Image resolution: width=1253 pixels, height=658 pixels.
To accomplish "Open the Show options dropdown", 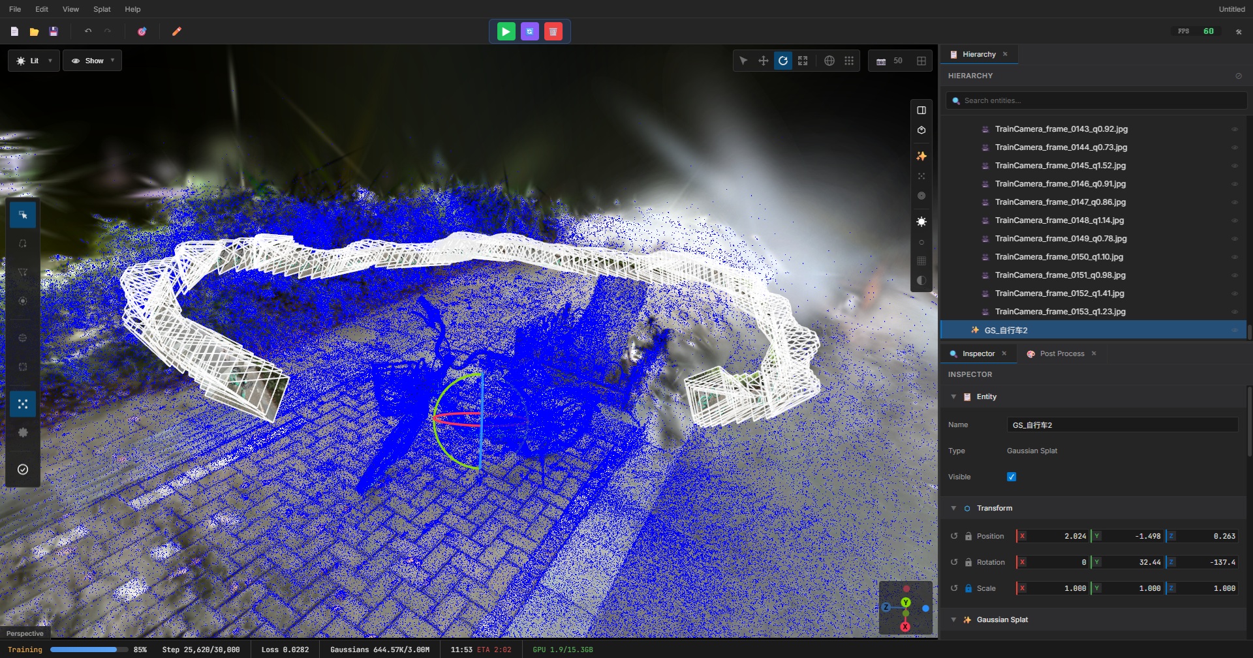I will click(93, 61).
